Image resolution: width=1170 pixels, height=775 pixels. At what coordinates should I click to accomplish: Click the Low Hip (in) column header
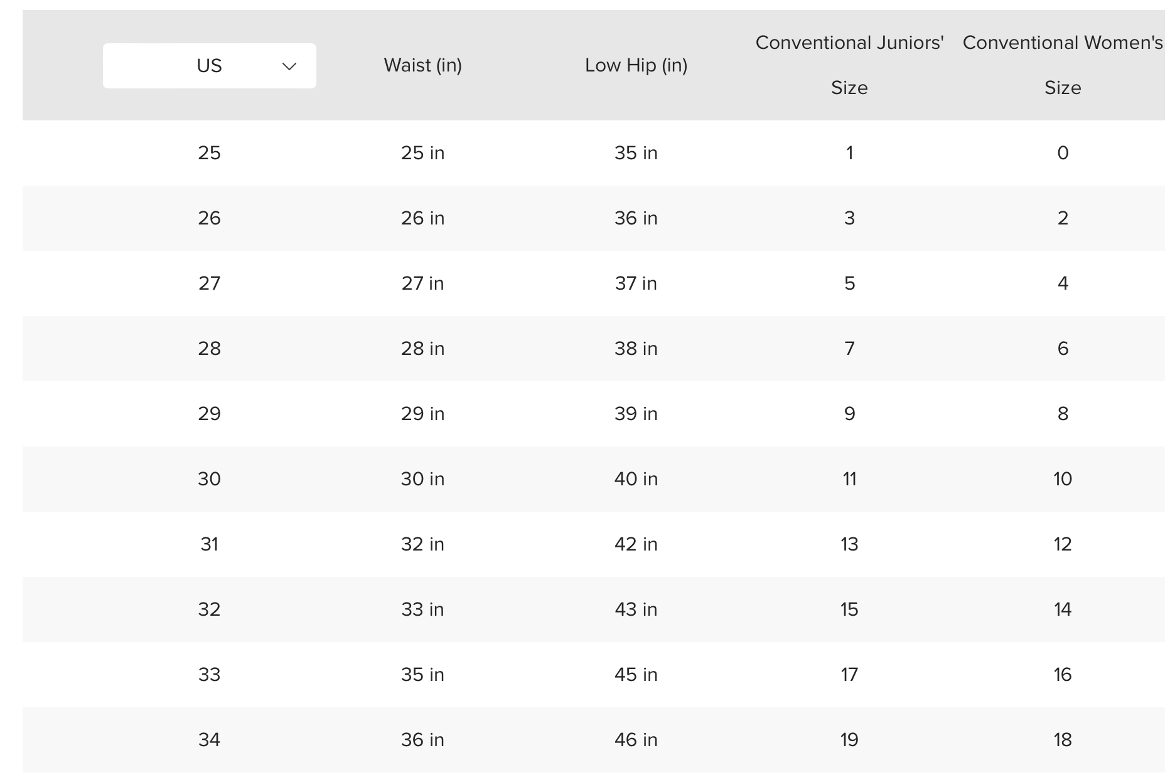click(x=636, y=65)
